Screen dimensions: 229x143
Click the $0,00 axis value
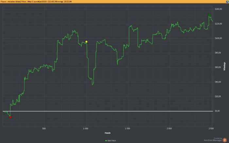217,111
